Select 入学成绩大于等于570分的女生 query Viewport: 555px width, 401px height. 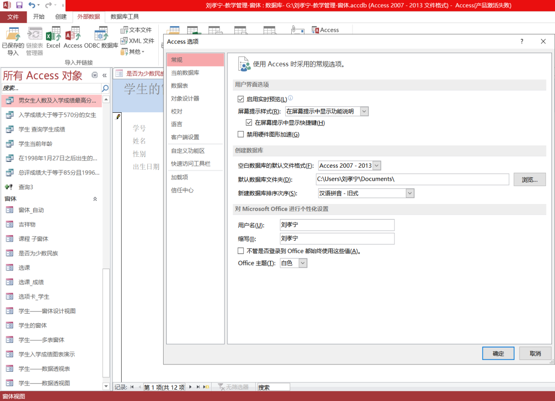(51, 115)
